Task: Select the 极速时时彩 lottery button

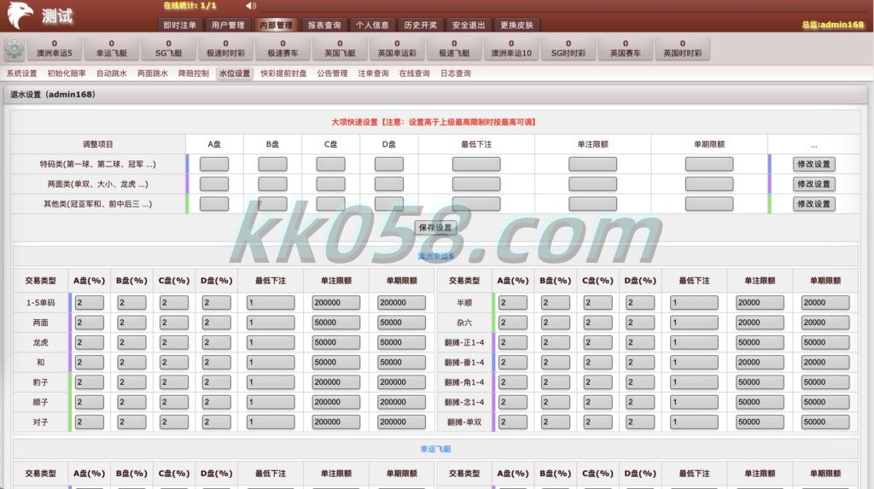Action: 225,49
